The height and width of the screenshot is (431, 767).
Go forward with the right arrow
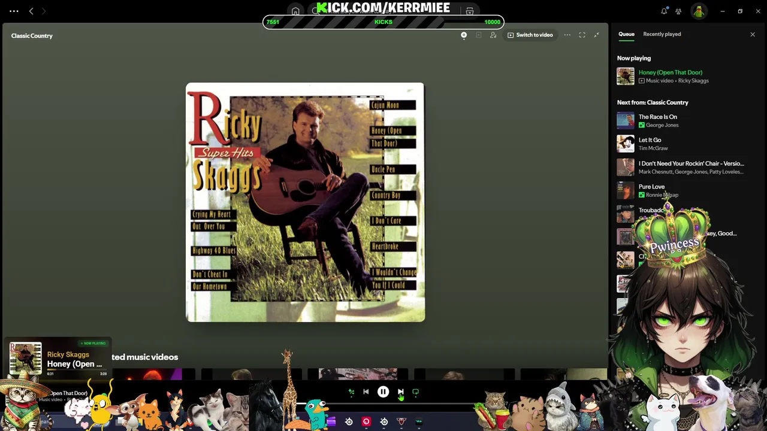44,11
